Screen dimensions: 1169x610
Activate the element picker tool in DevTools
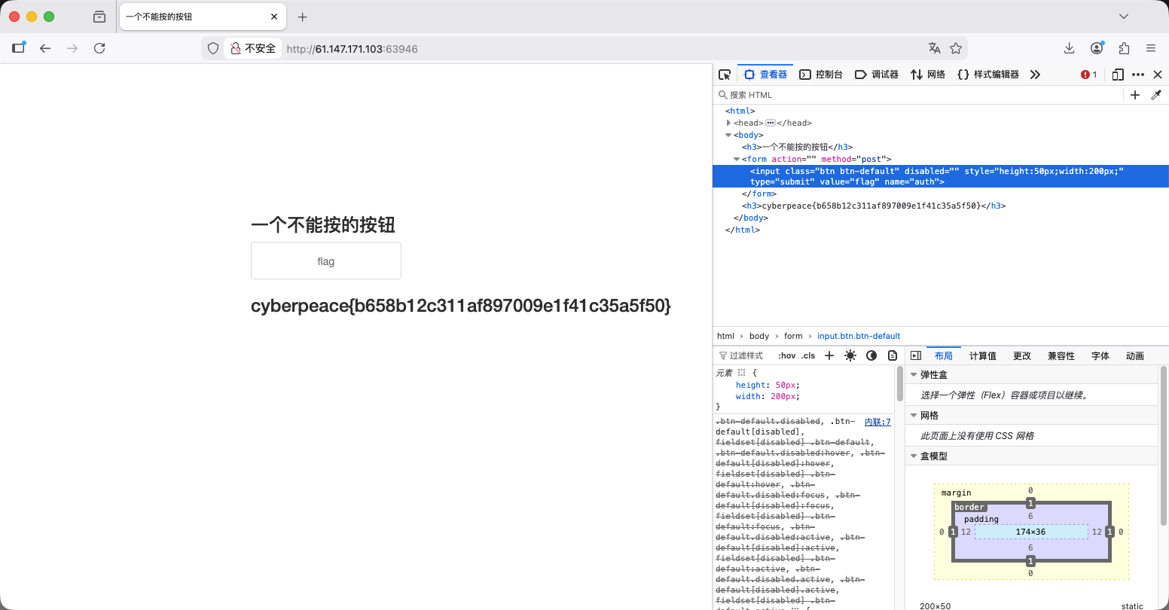(725, 75)
